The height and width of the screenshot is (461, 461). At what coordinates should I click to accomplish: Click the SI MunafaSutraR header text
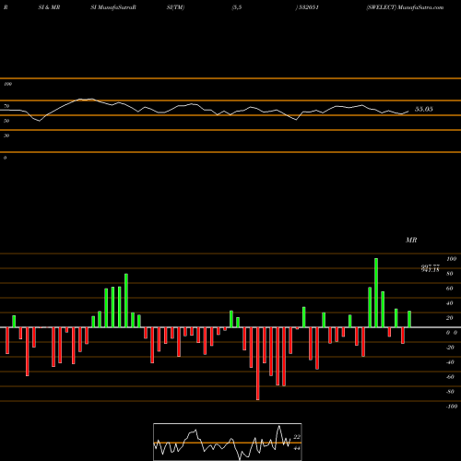(x=113, y=7)
